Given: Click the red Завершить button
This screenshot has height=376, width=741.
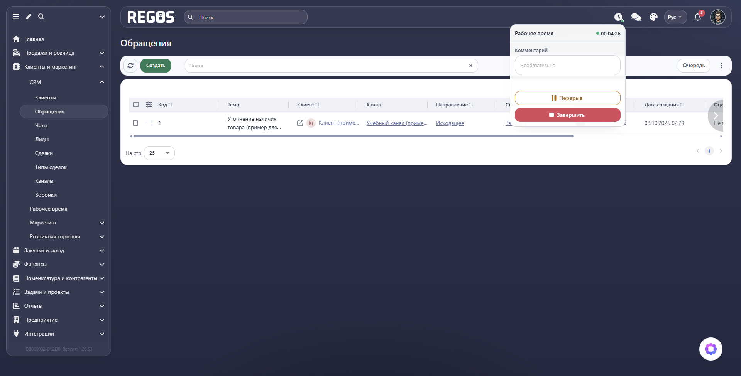Looking at the screenshot, I should coord(568,115).
